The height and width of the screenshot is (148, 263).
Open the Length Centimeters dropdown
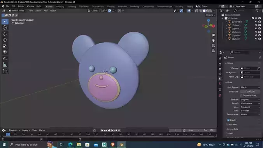[x=250, y=104]
